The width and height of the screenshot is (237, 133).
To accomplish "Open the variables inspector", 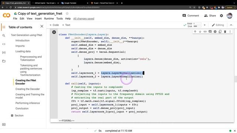I will 4,52.
